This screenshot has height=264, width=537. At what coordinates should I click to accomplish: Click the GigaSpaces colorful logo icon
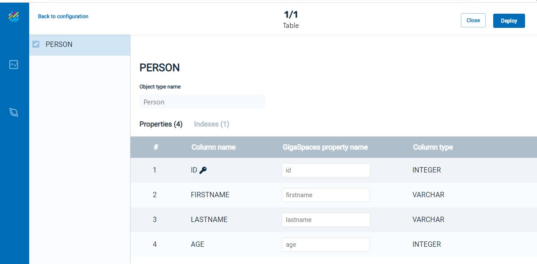click(14, 17)
